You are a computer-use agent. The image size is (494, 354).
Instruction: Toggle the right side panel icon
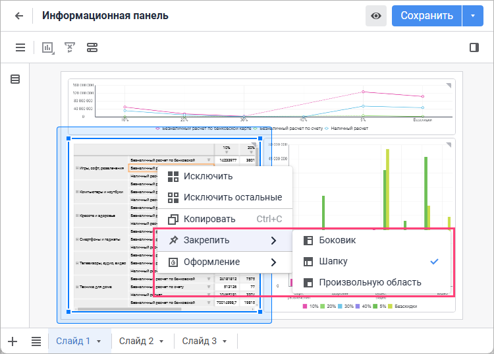click(474, 47)
